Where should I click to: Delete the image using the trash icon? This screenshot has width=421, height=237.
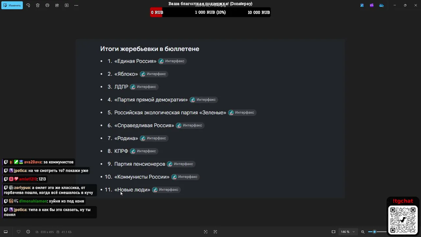tap(38, 5)
